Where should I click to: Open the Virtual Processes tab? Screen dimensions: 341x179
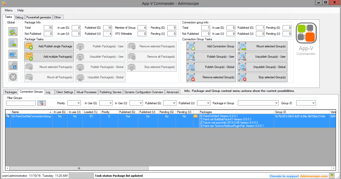coord(86,92)
